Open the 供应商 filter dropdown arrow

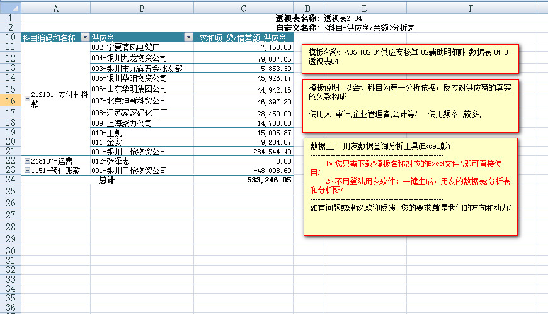coord(188,38)
